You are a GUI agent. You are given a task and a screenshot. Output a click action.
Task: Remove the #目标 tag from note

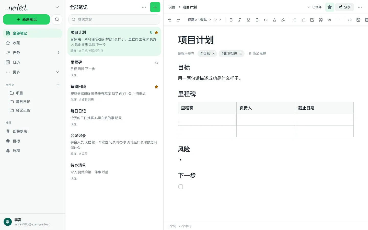[x=213, y=54]
